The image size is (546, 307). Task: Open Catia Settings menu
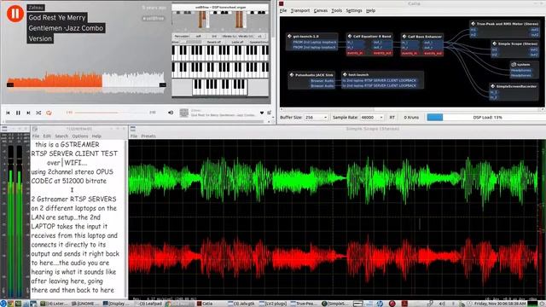354,10
